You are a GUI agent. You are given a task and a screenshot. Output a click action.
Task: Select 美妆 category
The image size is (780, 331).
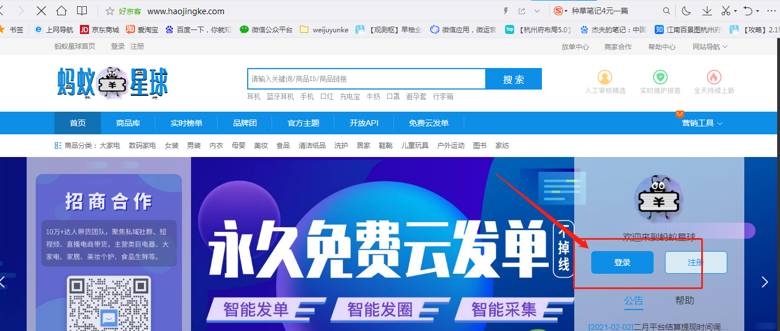tap(261, 146)
